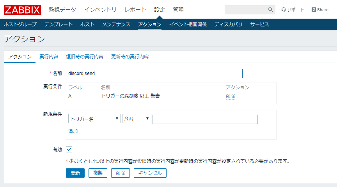Open the テンプレート submenu item
Screen dimensions: 337x187
[59, 24]
